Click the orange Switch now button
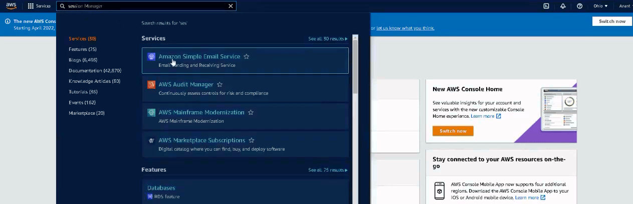Screen dimensions: 633x204 pos(453,131)
